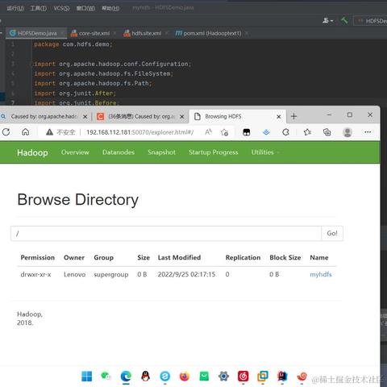Click the drwxr-xr-x permission cell
The image size is (387, 387).
click(x=35, y=274)
